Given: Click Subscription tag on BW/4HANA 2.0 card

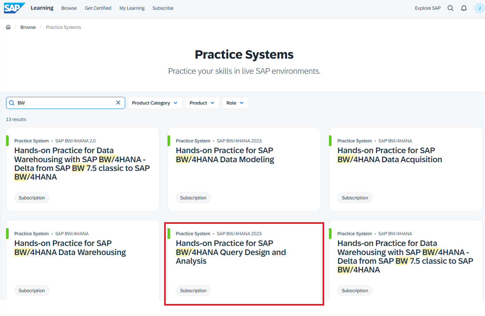Looking at the screenshot, I should click(x=32, y=198).
